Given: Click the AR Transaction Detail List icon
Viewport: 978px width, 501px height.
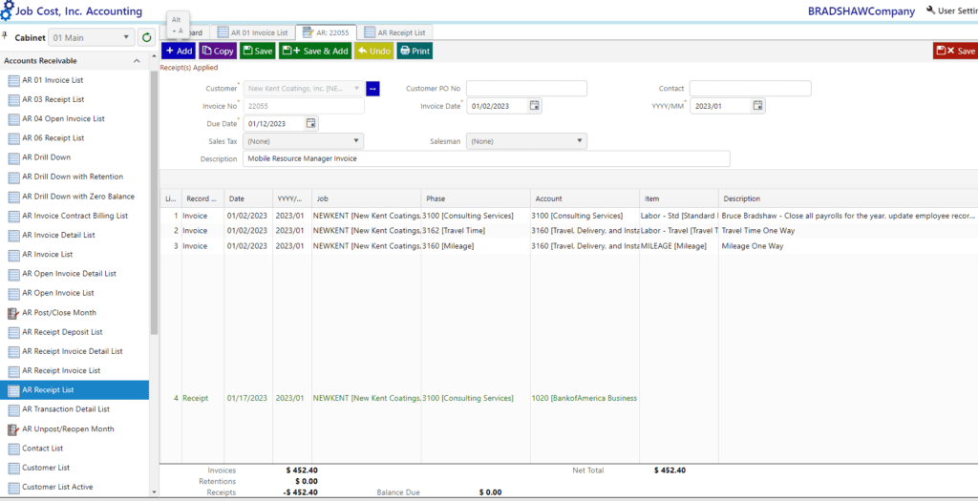Looking at the screenshot, I should tap(13, 409).
